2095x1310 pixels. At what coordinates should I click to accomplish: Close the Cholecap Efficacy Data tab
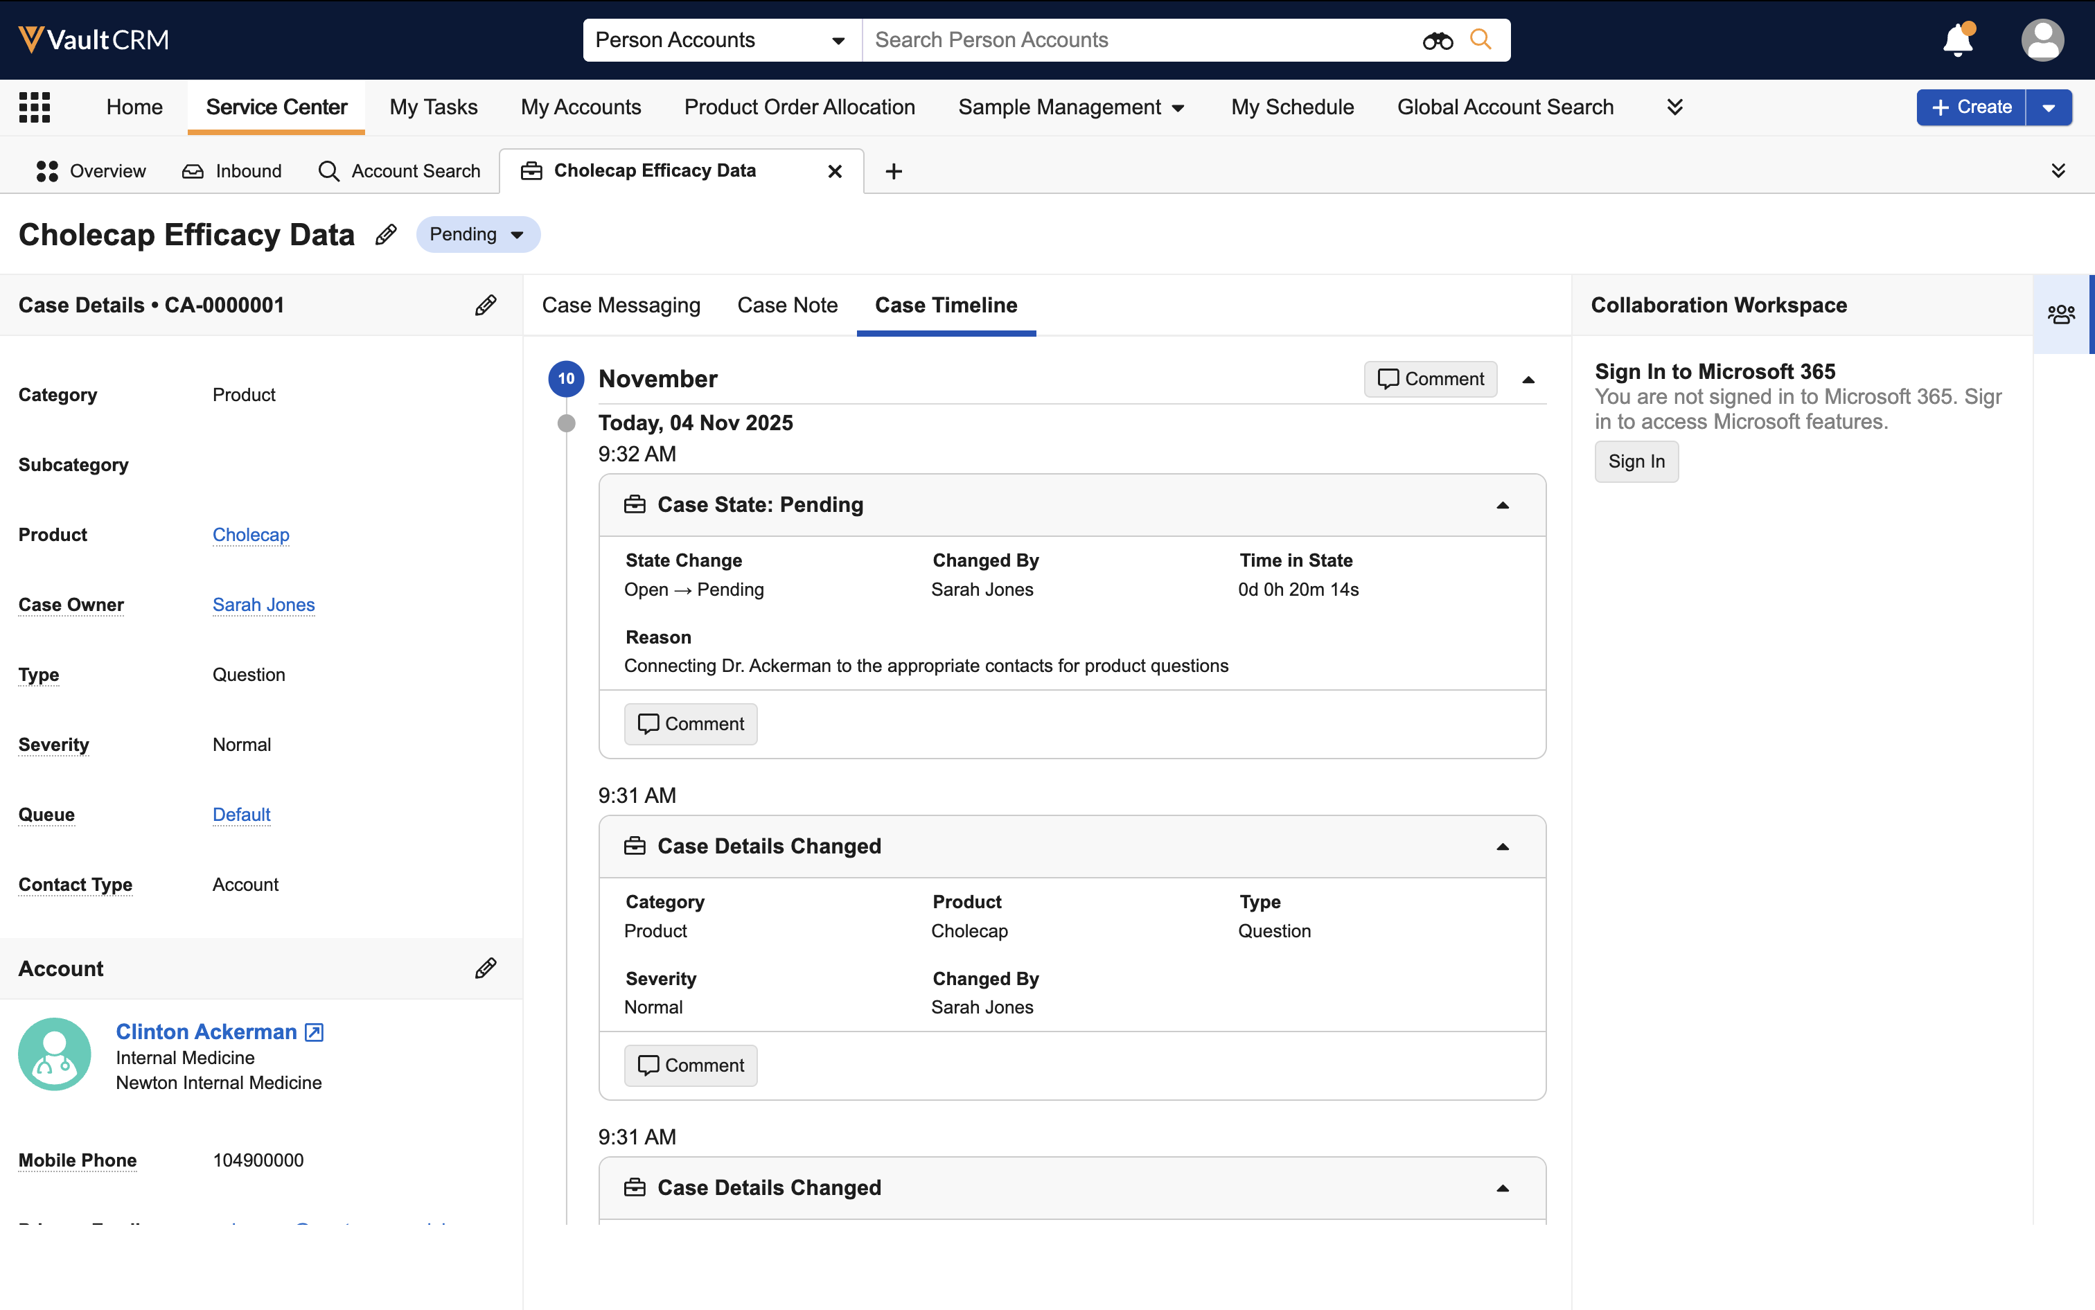click(834, 172)
